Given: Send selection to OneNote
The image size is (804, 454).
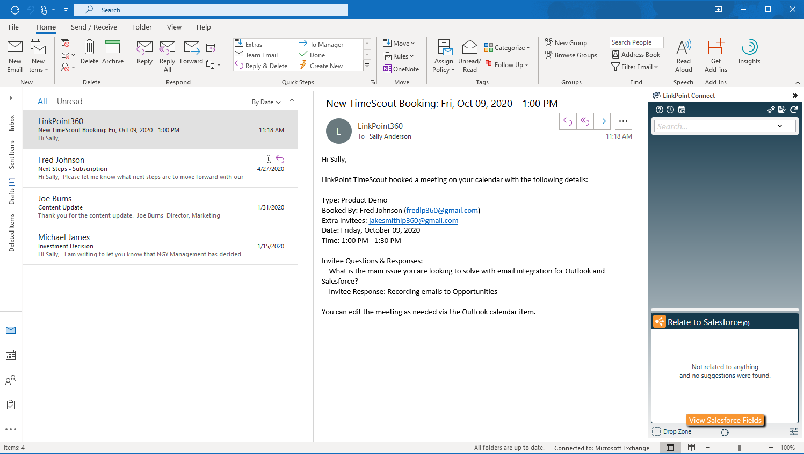Looking at the screenshot, I should click(x=401, y=69).
